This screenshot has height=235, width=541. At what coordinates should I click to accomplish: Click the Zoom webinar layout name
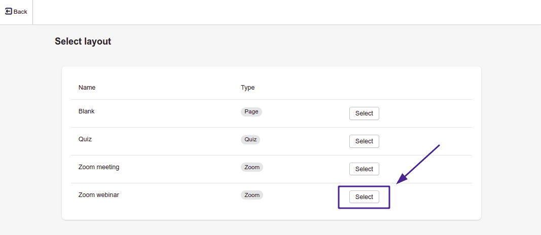coord(98,195)
